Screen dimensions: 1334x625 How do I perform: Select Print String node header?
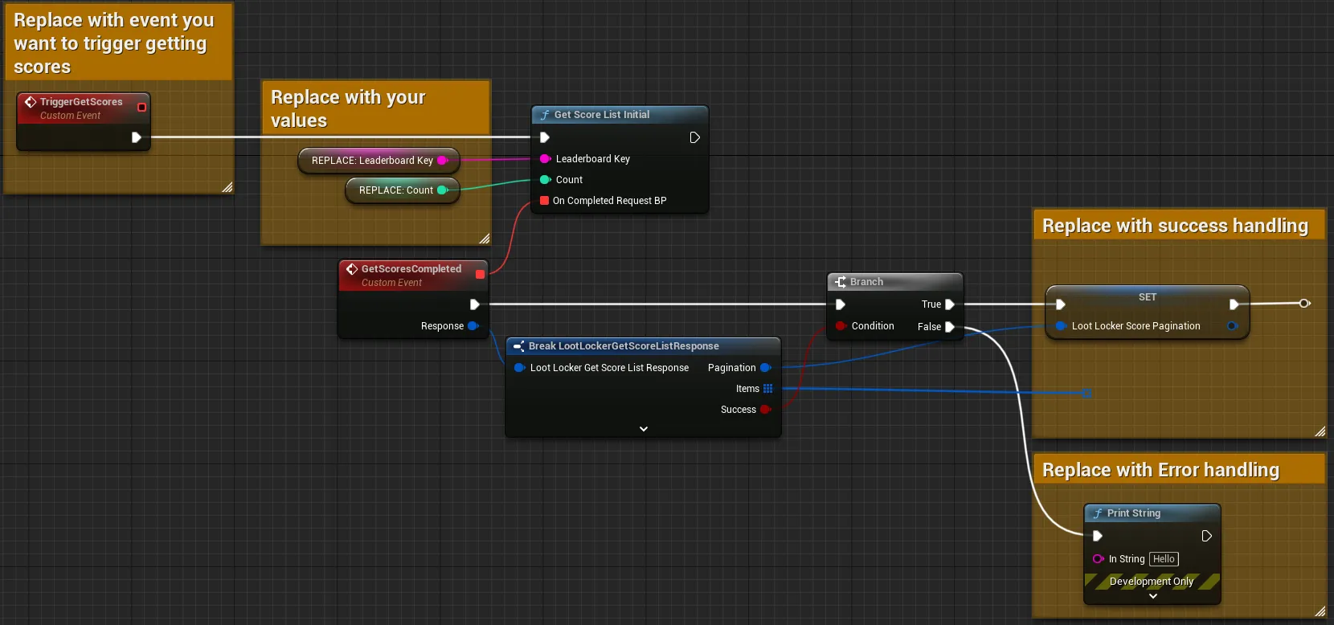pos(1152,513)
